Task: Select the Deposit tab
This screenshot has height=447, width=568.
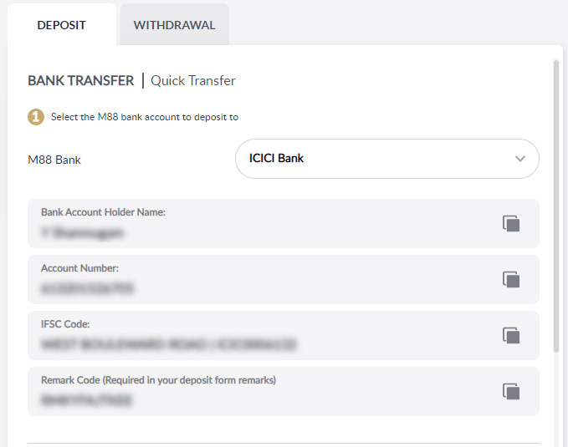Action: click(x=61, y=25)
